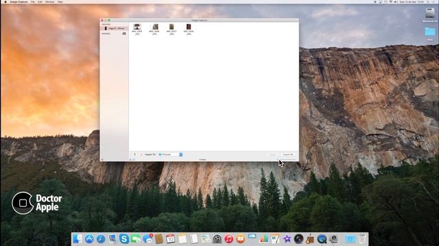The height and width of the screenshot is (246, 439).
Task: Open the blue folder stack in Dock
Action: point(350,238)
